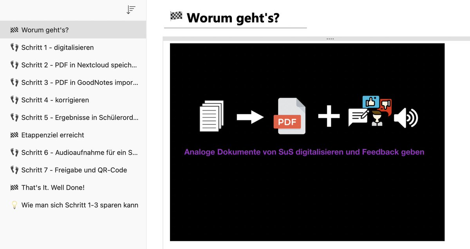Click the lightbulb icon next to the last sidebar entry
Screen dimensions: 470x249
tap(14, 205)
